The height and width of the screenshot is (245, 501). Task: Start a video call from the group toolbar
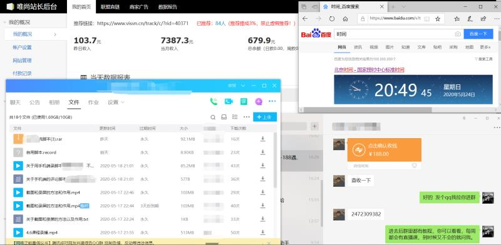(229, 102)
